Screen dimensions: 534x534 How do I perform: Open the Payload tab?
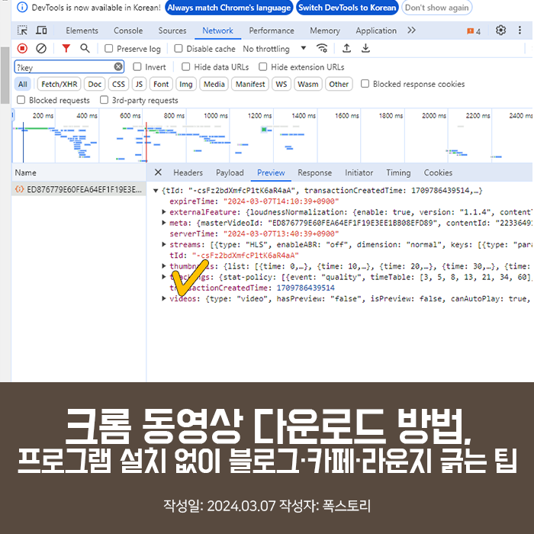point(230,172)
